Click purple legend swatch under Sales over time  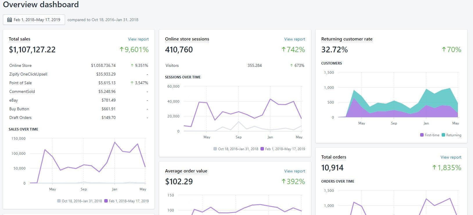[106, 201]
